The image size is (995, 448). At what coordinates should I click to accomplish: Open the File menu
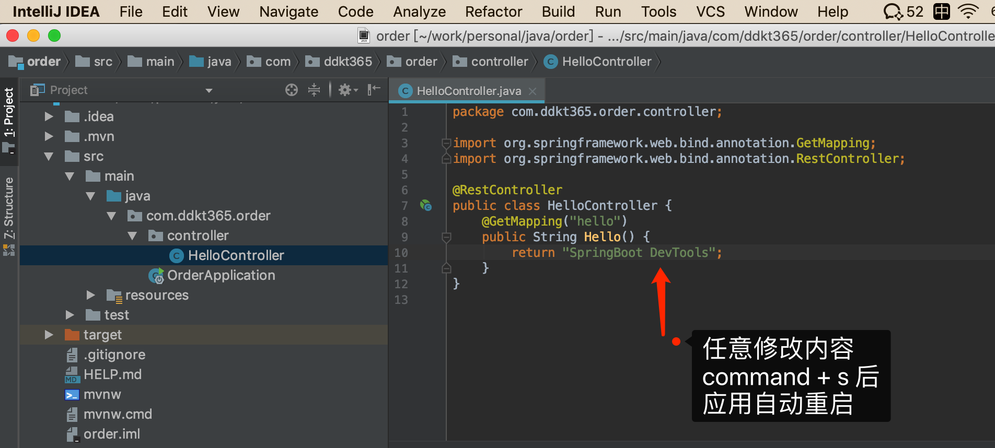click(x=131, y=11)
